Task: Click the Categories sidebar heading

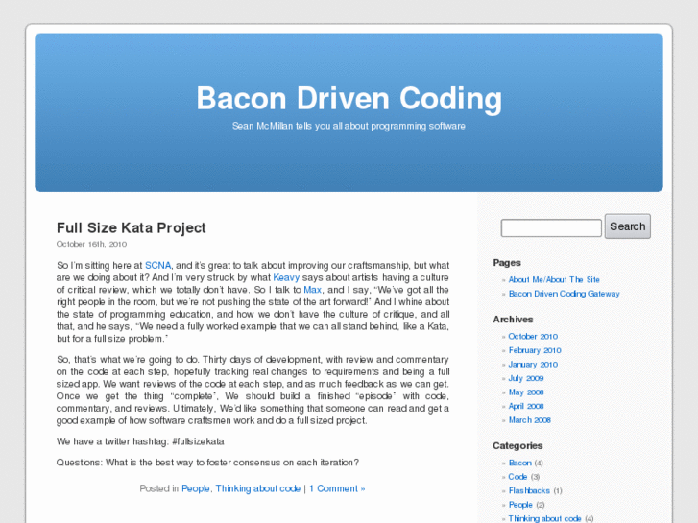Action: (517, 445)
